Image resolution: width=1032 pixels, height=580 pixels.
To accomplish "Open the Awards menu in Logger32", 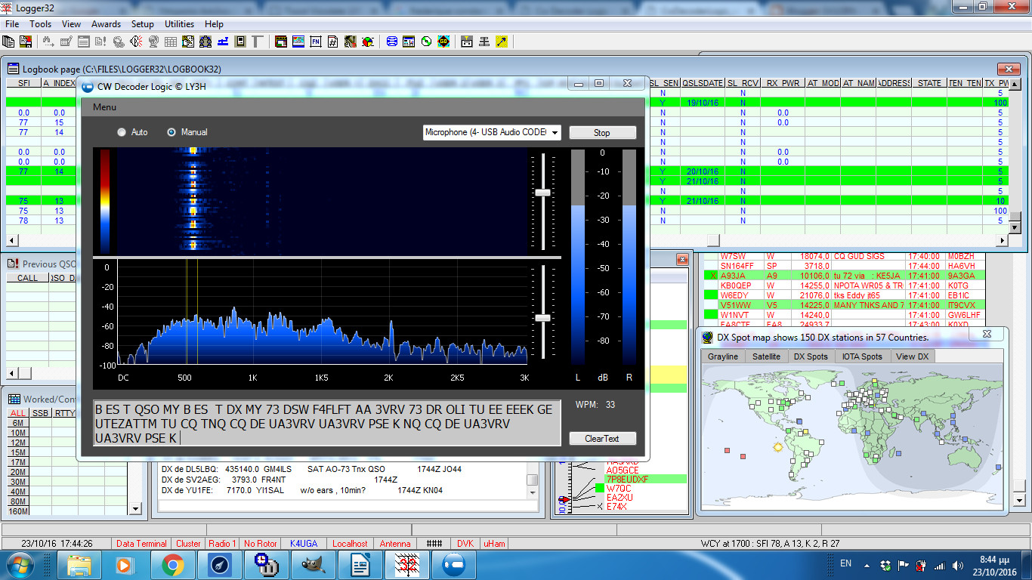I will tap(106, 23).
